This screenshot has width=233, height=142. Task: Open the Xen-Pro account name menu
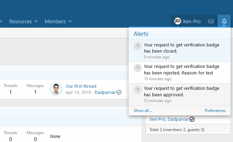point(192,22)
